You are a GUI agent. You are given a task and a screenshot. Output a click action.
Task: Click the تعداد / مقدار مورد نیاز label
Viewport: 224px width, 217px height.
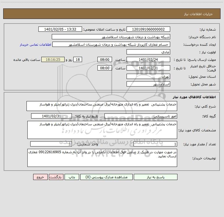[x=200, y=144]
